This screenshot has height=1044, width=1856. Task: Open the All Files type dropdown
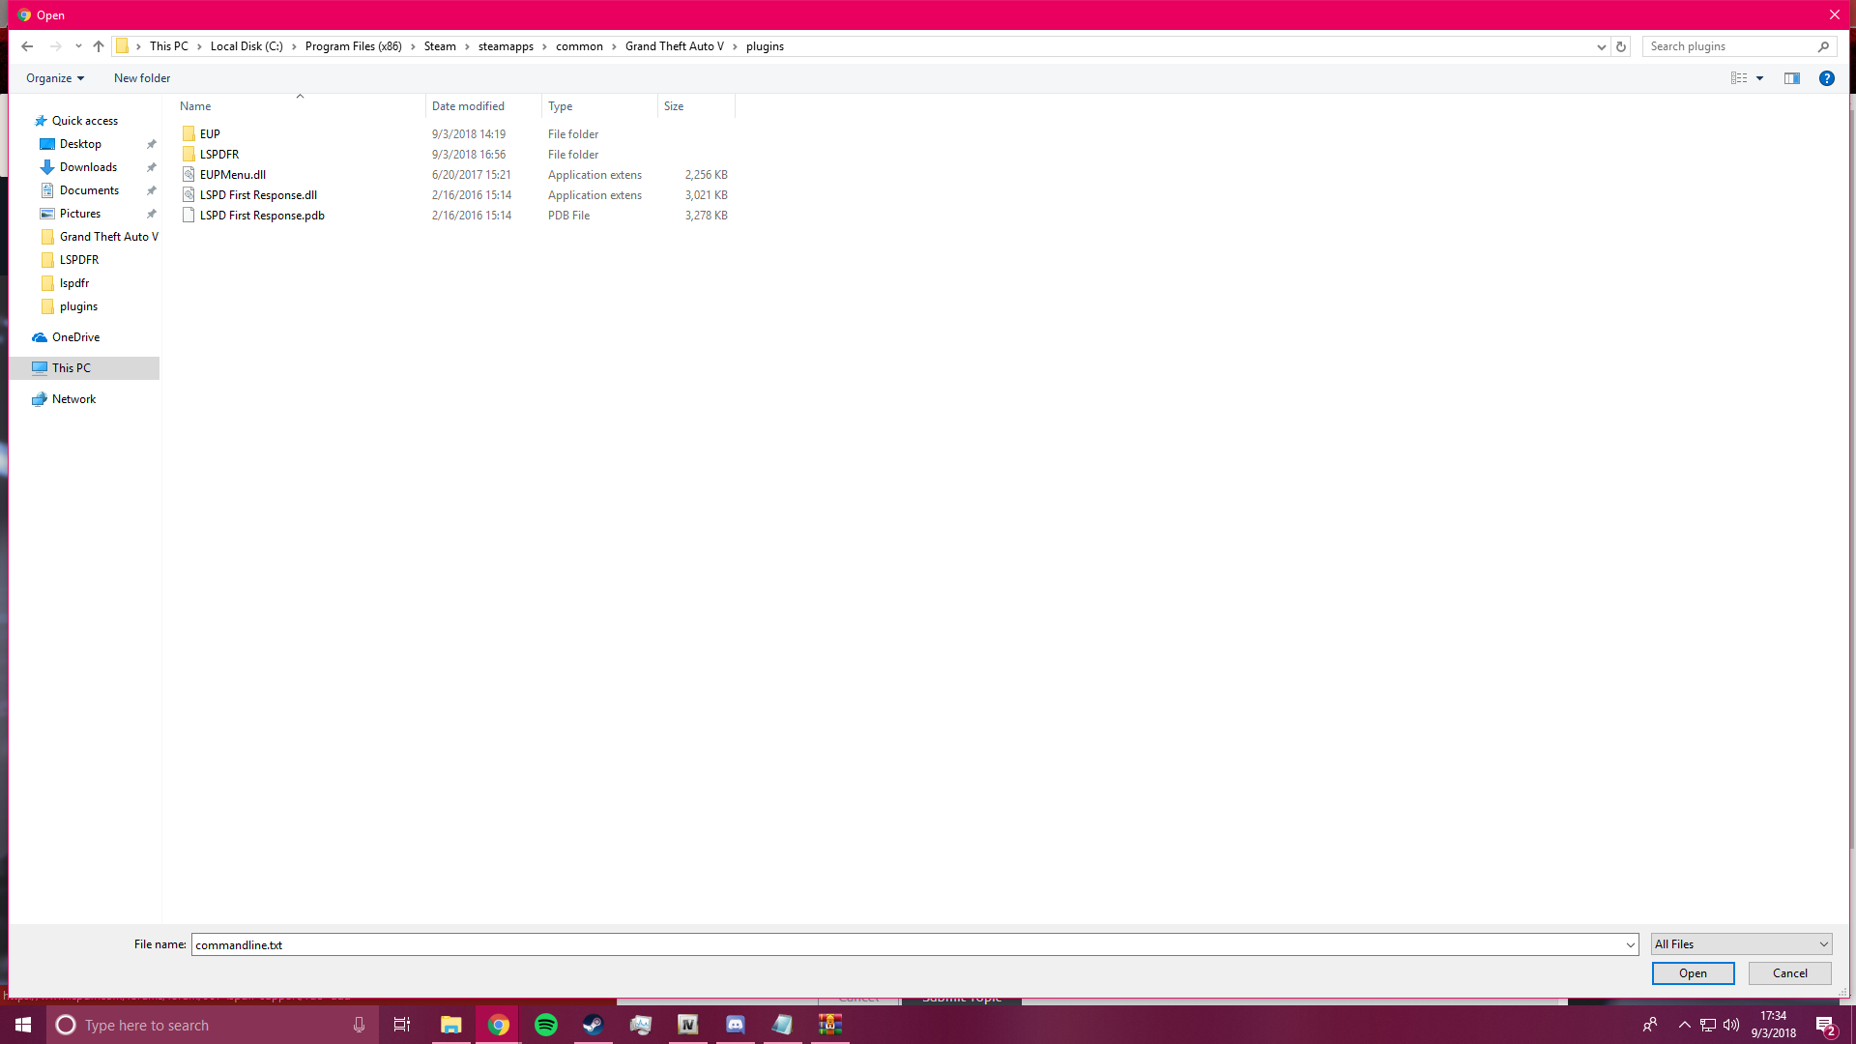click(1740, 944)
